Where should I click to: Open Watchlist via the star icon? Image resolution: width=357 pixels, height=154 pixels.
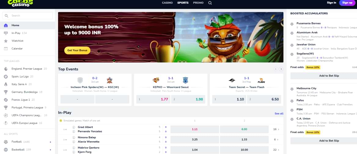pos(6,41)
